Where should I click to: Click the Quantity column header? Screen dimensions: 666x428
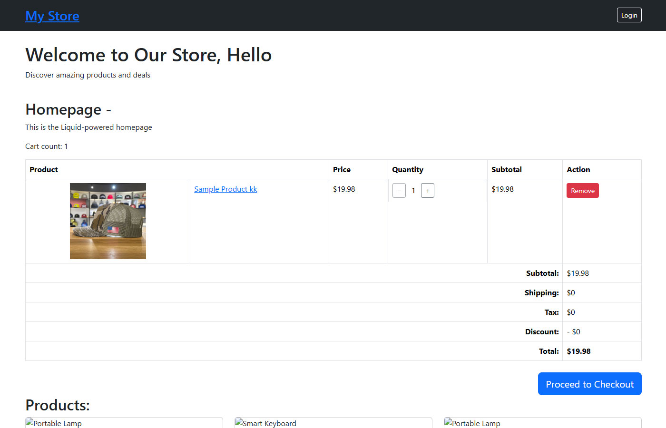(x=408, y=170)
